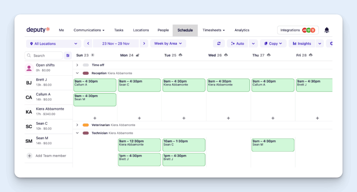Open the Analytics tab
Screen dimensions: 357x192
(242, 30)
